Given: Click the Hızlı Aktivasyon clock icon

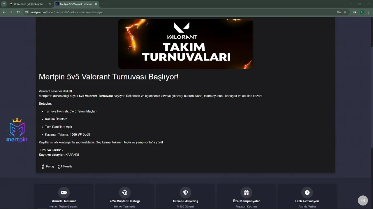Looking at the screenshot, I should 307,192.
